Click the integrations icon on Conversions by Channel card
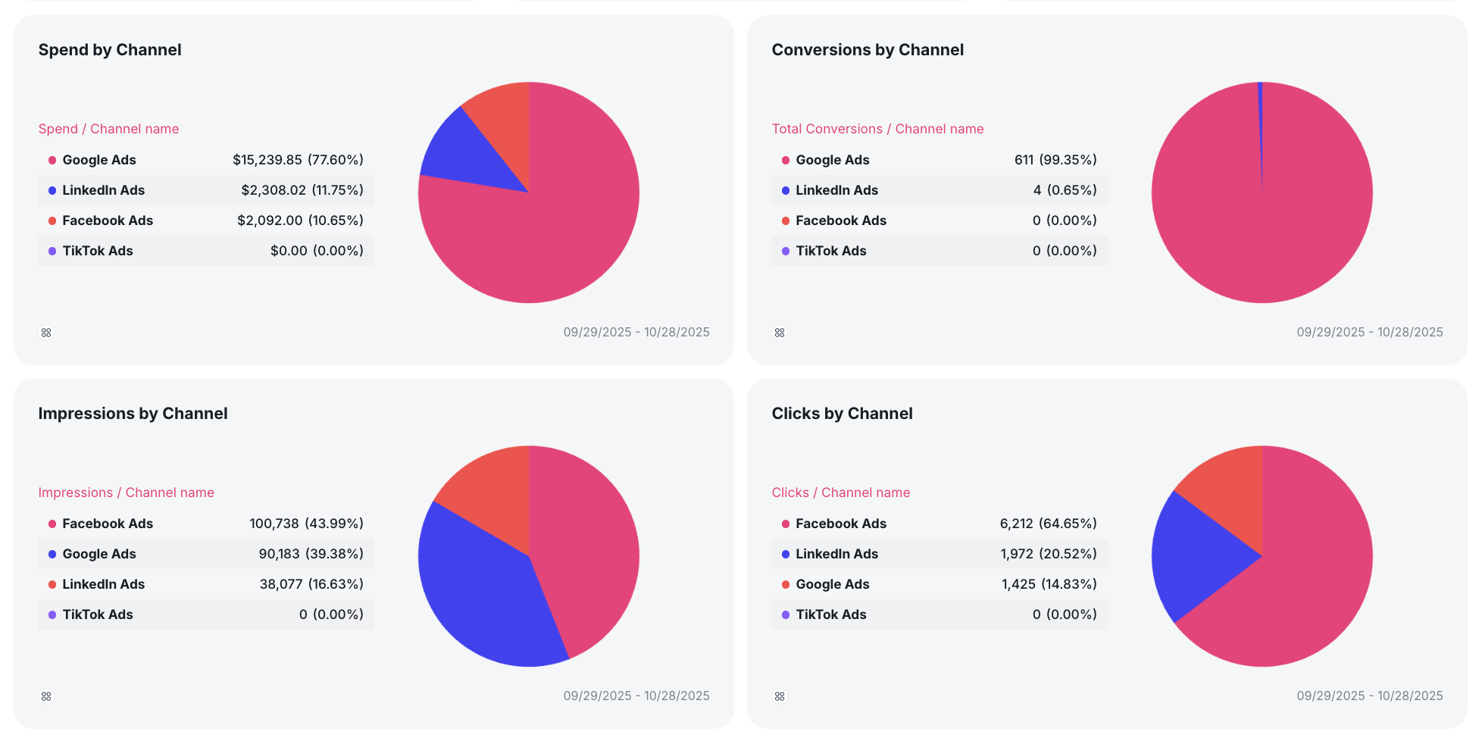The height and width of the screenshot is (738, 1479). pos(780,332)
